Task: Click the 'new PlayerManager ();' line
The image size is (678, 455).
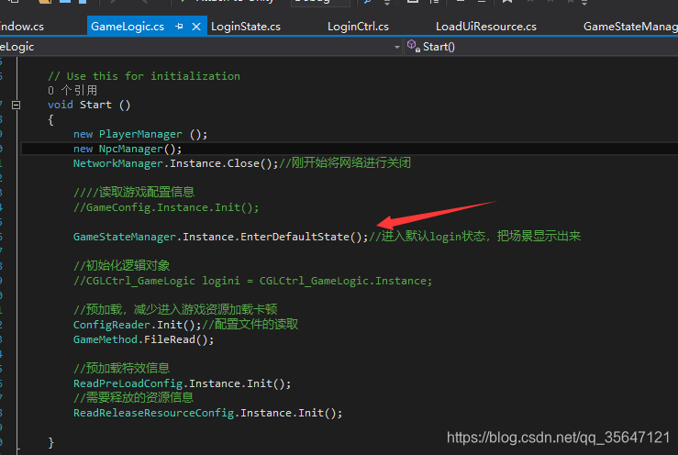Action: click(140, 134)
